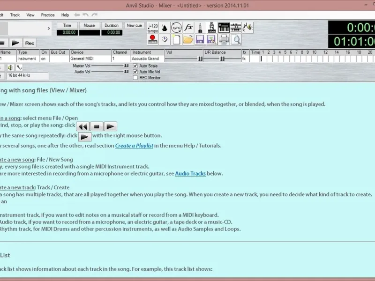375x281 pixels.
Task: Open the piano keyboard icon
Action: (x=224, y=28)
